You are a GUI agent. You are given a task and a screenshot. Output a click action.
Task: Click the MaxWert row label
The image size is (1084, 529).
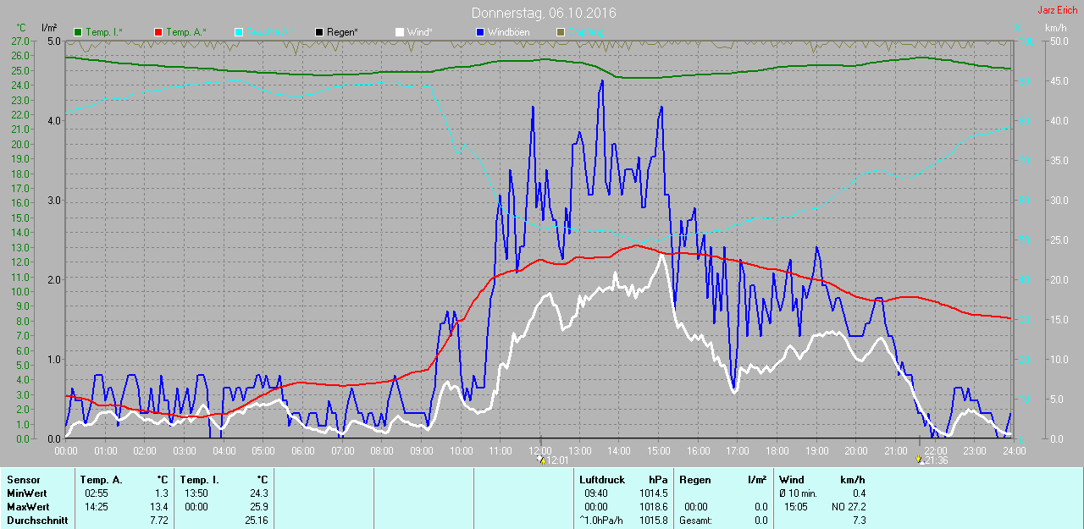pos(25,507)
